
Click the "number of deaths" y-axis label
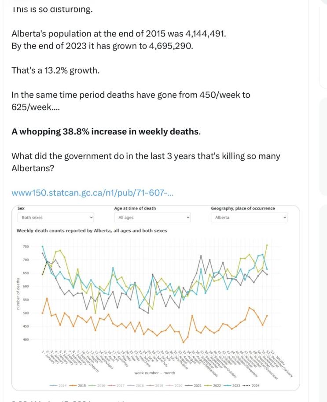(x=18, y=294)
